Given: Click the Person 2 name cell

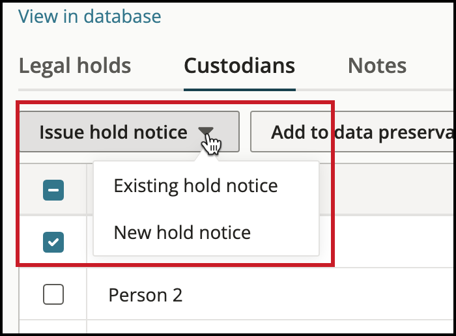Looking at the screenshot, I should [145, 295].
